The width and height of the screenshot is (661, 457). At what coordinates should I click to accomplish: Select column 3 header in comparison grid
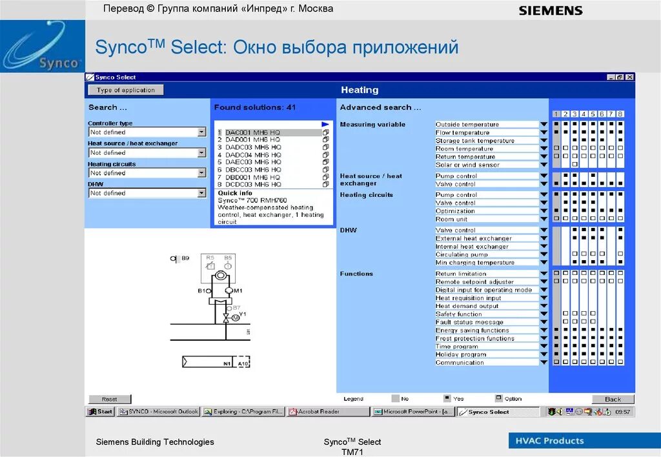[x=575, y=114]
